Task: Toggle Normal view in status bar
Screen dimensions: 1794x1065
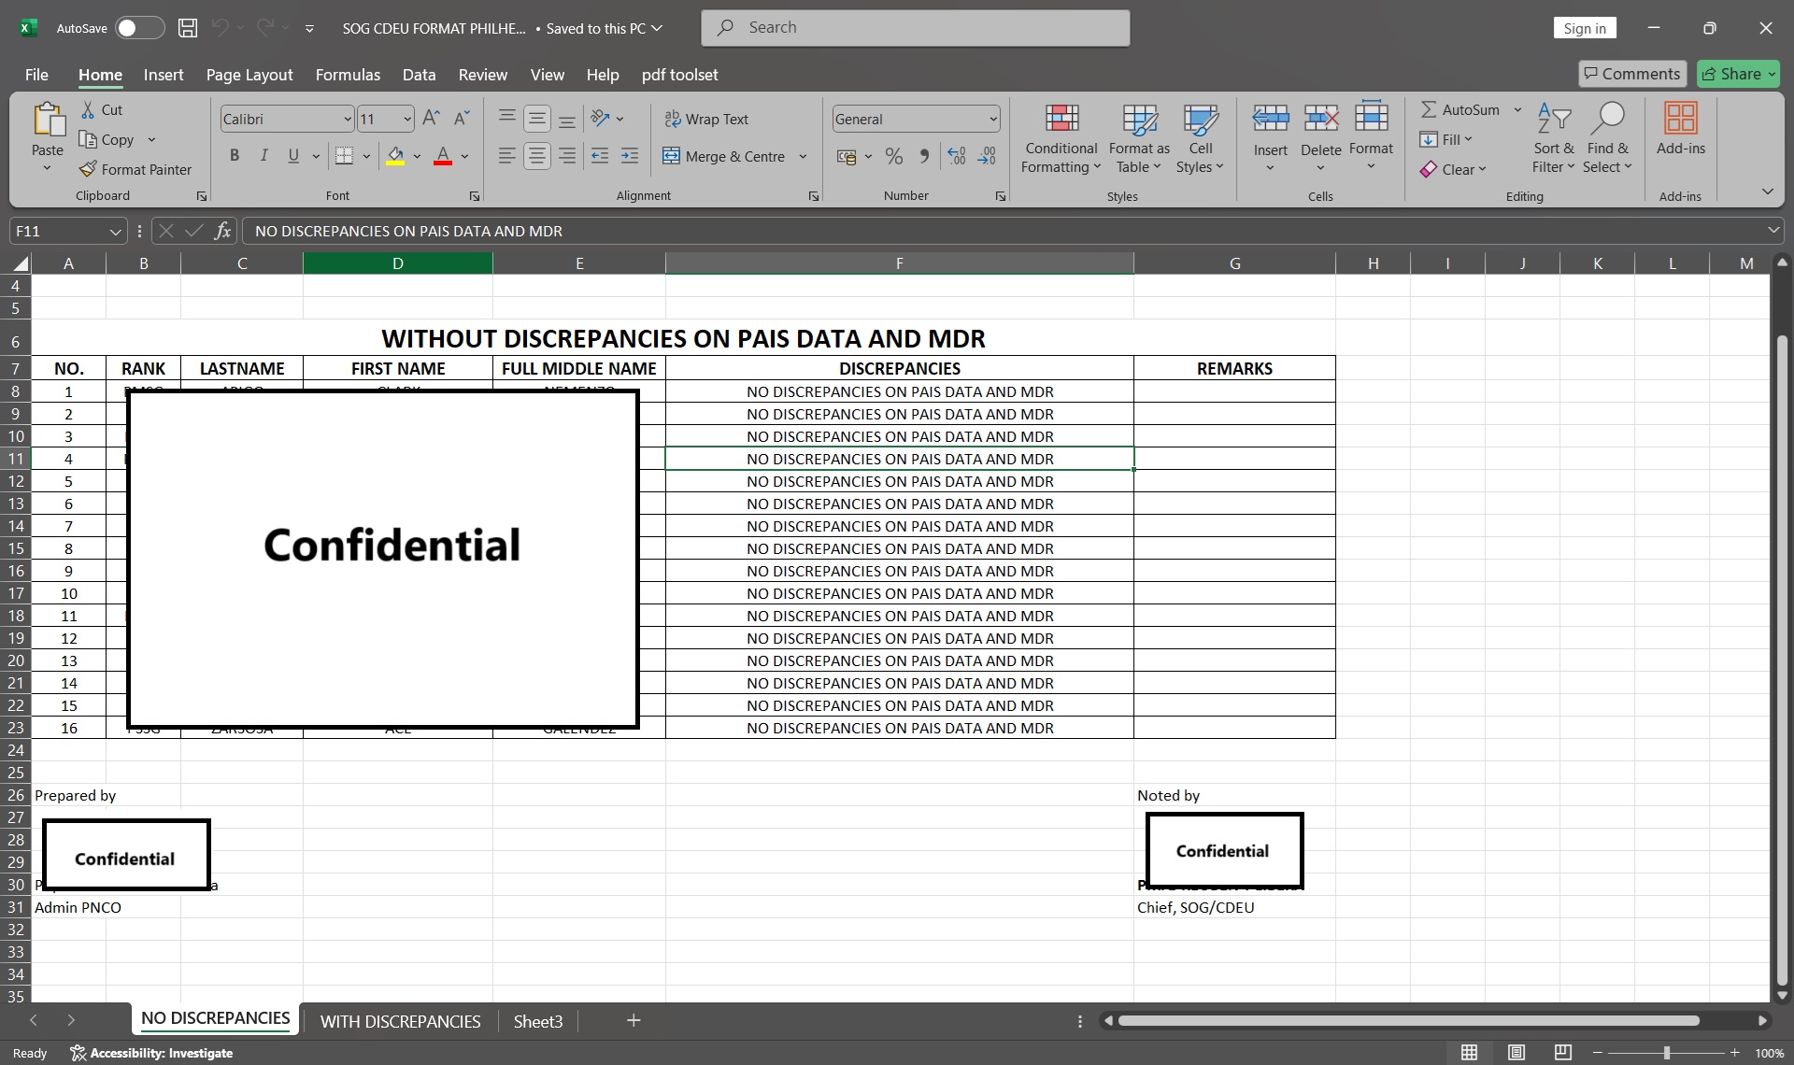Action: pyautogui.click(x=1469, y=1053)
